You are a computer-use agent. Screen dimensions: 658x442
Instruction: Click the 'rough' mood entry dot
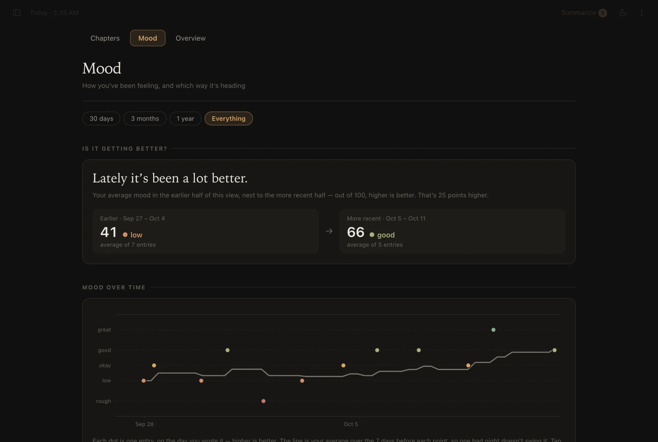[x=263, y=401]
